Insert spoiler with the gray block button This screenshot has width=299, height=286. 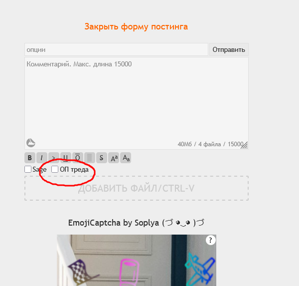click(x=89, y=158)
